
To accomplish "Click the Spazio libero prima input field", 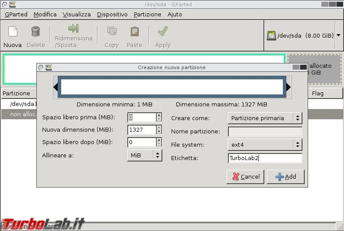I will (142, 117).
